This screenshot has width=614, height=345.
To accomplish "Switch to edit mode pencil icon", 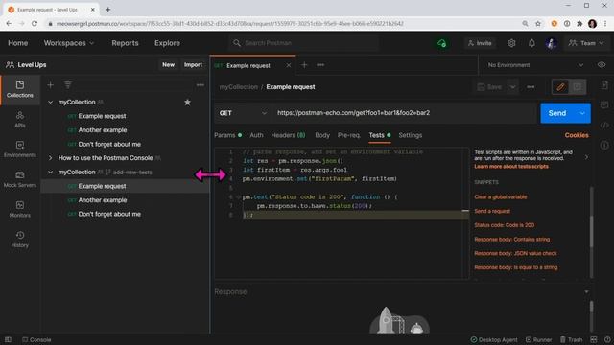I will [560, 87].
